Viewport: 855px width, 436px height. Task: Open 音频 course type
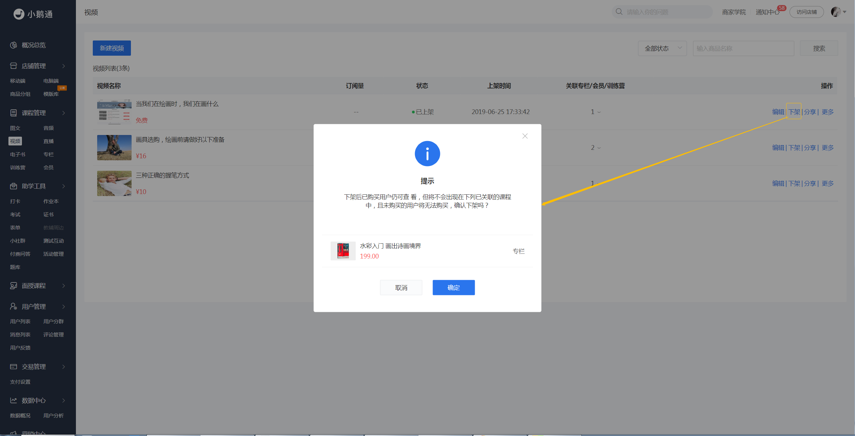pyautogui.click(x=49, y=128)
